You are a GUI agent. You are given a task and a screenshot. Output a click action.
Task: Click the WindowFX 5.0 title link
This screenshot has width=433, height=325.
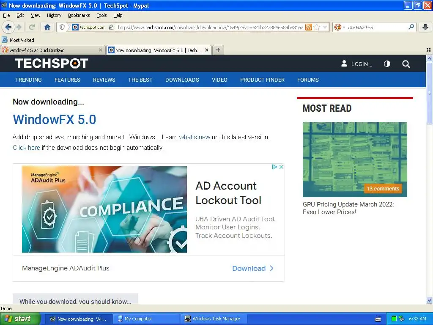click(55, 119)
